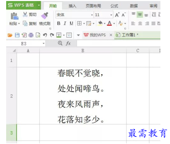This screenshot has height=144, width=170.
Task: Click into the formula bar input
Action: [x=119, y=43]
